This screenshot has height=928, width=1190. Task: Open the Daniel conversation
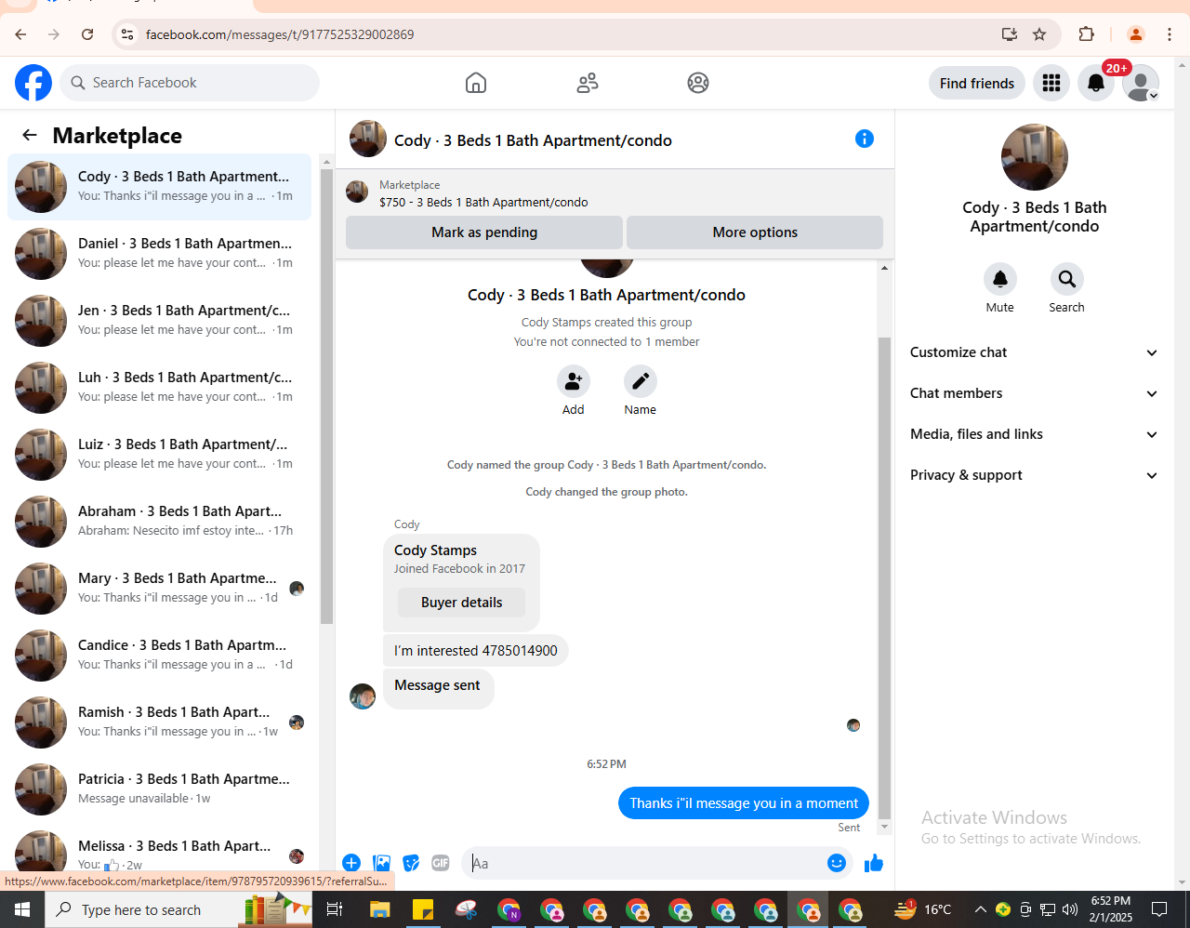pos(159,254)
